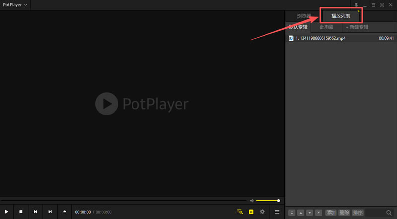Toggle the pin-on-top window icon
Viewport: 397px width, 219px height.
[356, 4]
